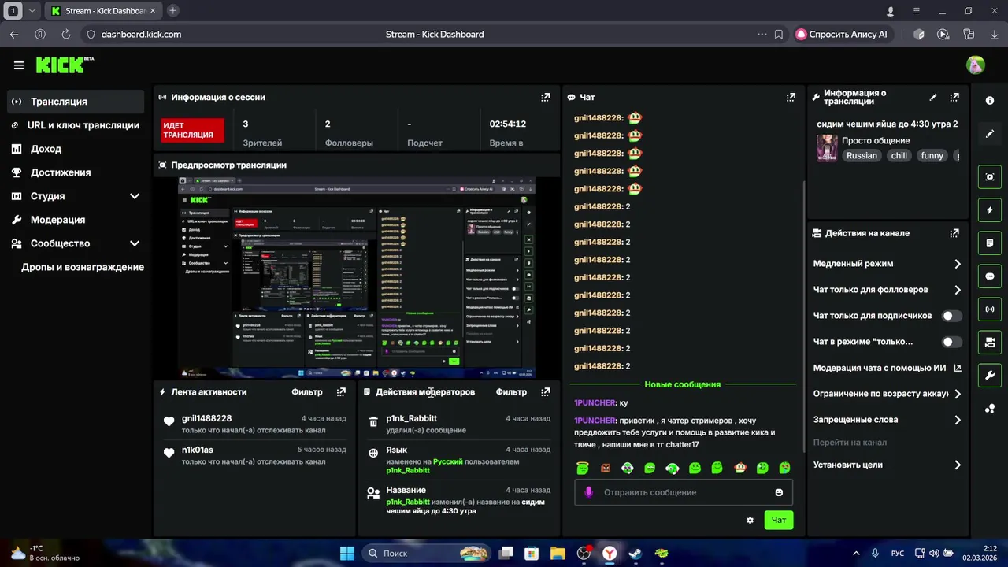The width and height of the screenshot is (1008, 567).
Task: Open Чат только для фолловеров settings
Action: [888, 290]
